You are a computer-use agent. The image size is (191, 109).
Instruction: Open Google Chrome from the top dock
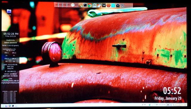coord(90,5)
